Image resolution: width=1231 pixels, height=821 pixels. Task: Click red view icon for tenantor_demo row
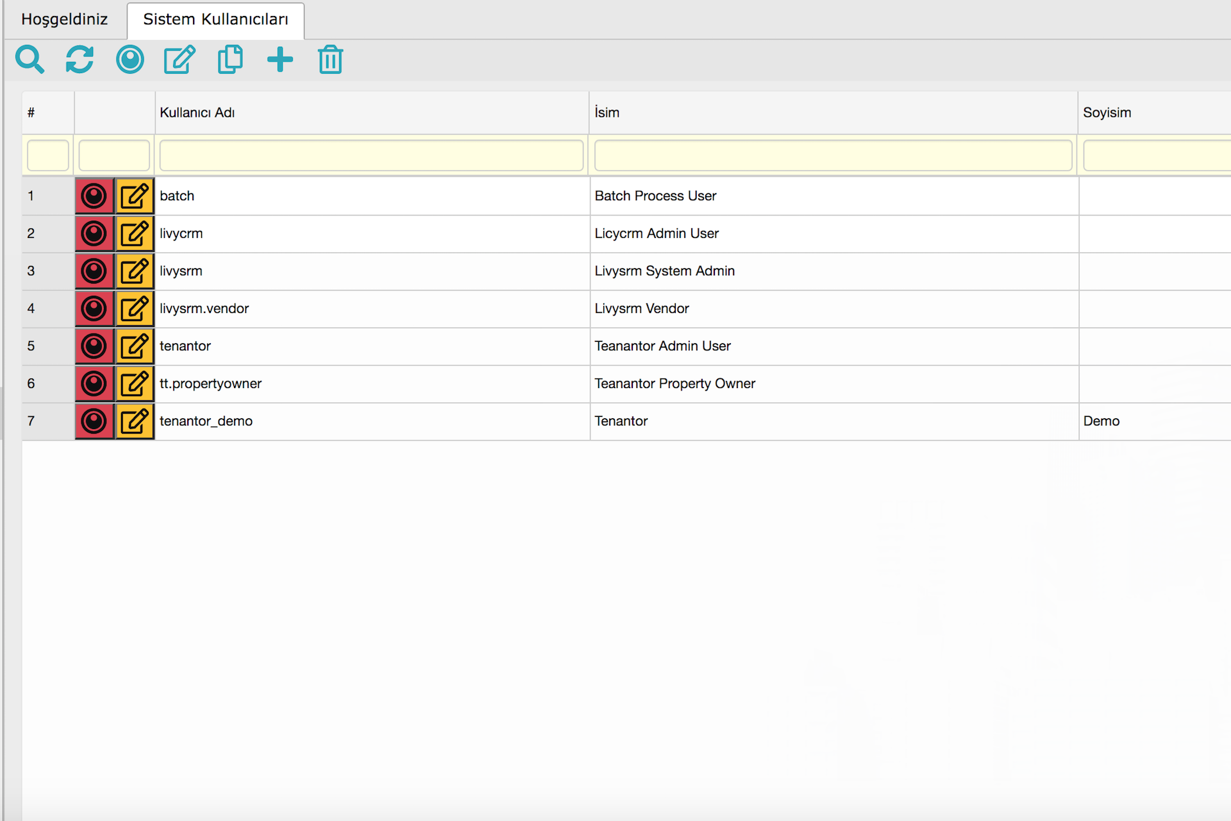point(94,421)
